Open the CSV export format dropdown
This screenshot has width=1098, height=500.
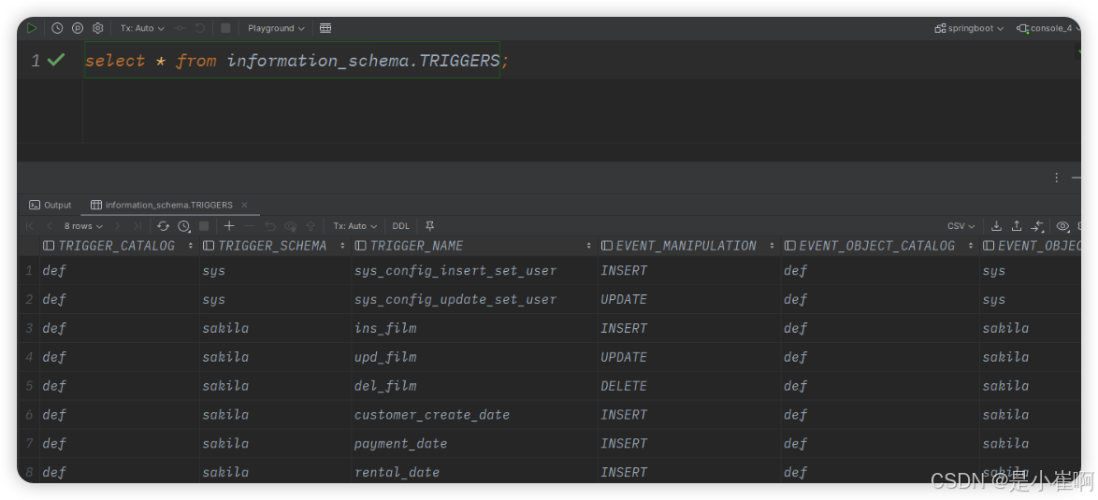coord(961,226)
